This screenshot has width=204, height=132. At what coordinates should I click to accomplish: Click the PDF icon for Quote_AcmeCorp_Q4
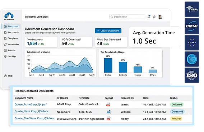108,104
